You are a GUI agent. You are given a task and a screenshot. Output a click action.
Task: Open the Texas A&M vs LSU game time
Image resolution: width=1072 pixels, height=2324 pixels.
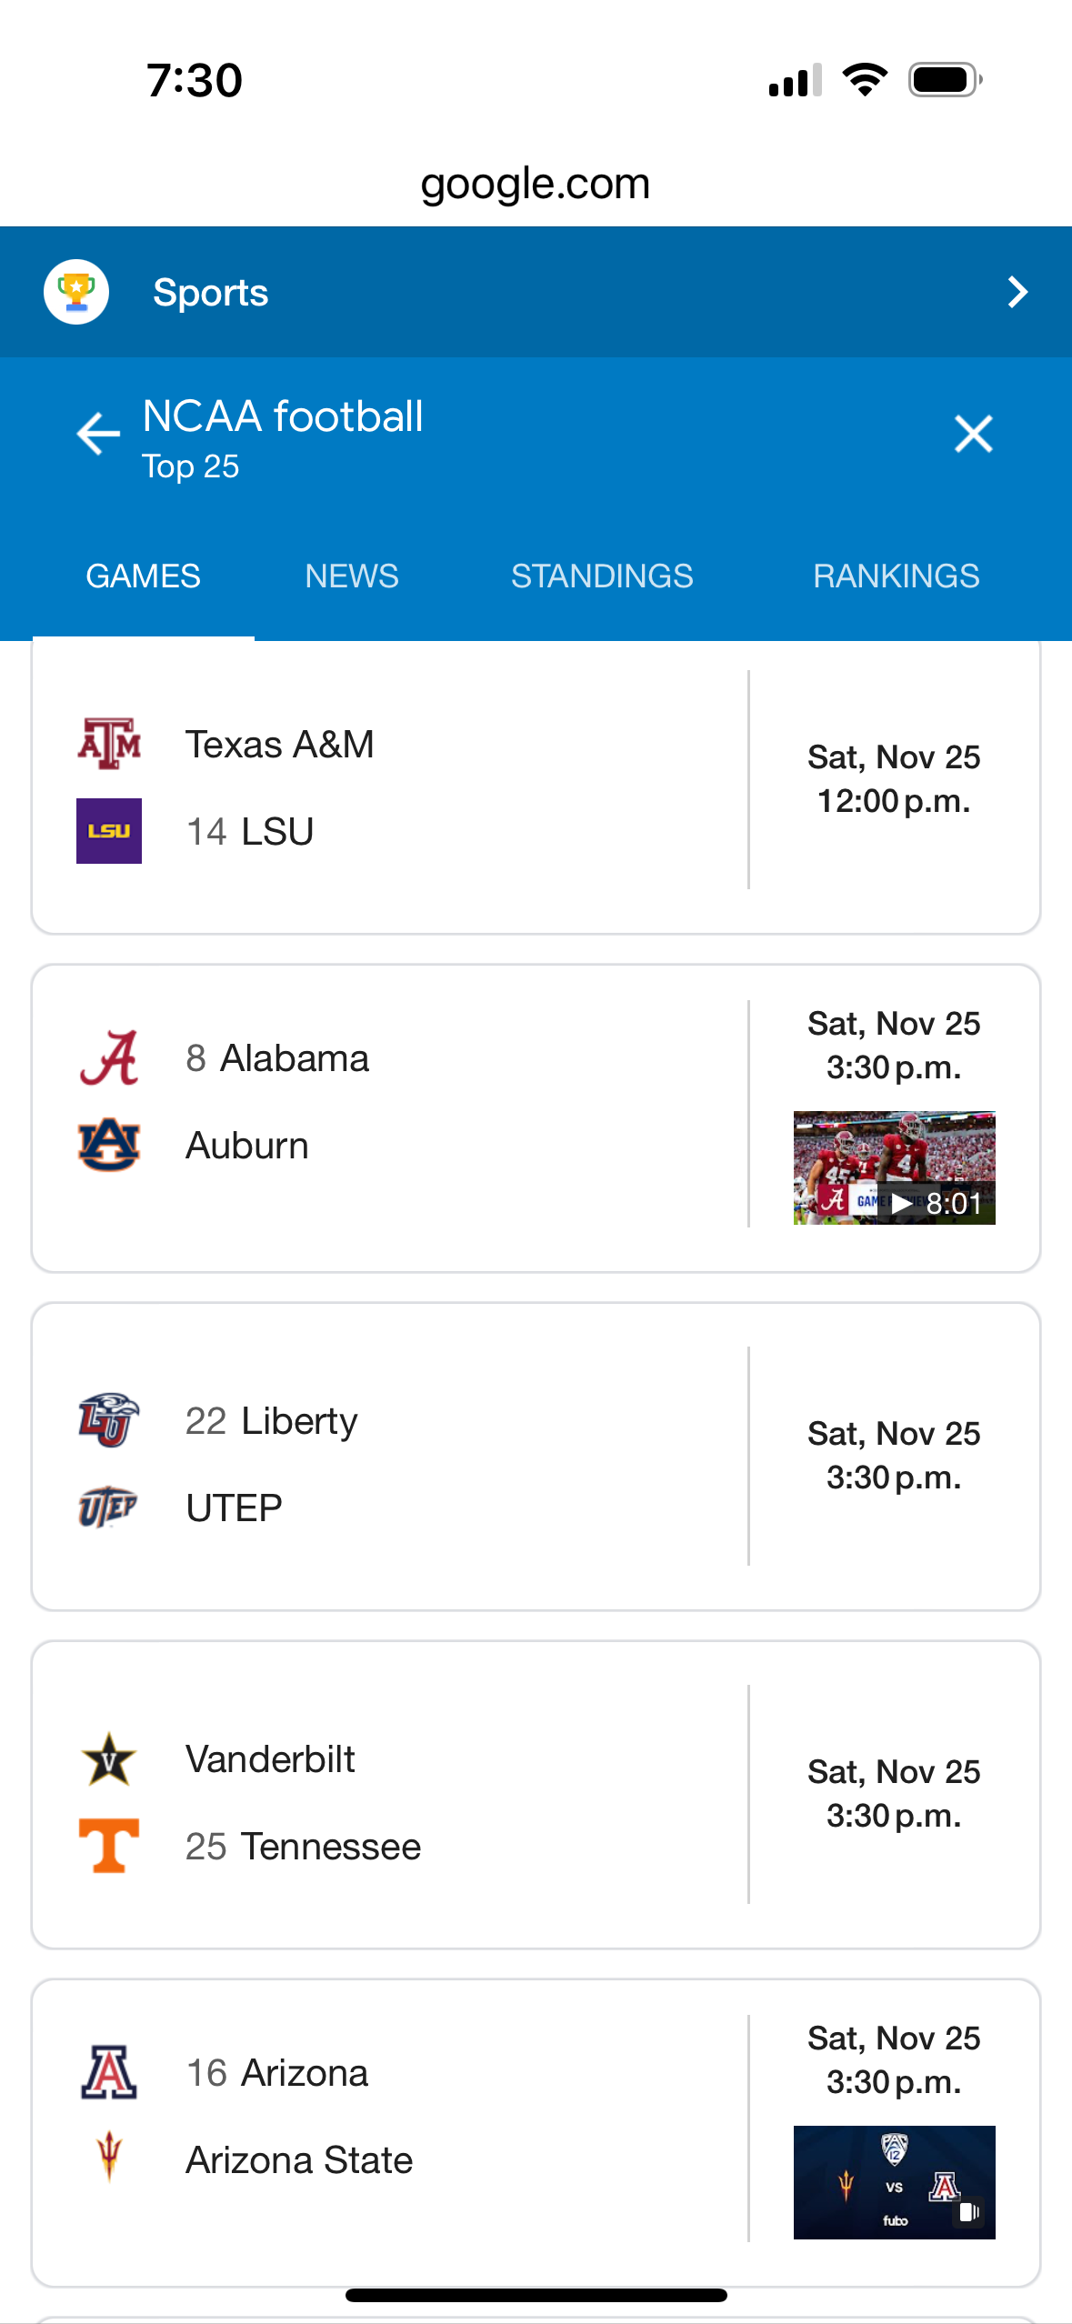point(894,779)
